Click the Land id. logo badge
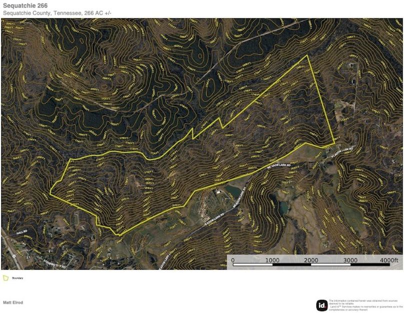This screenshot has height=313, width=404. point(322,305)
